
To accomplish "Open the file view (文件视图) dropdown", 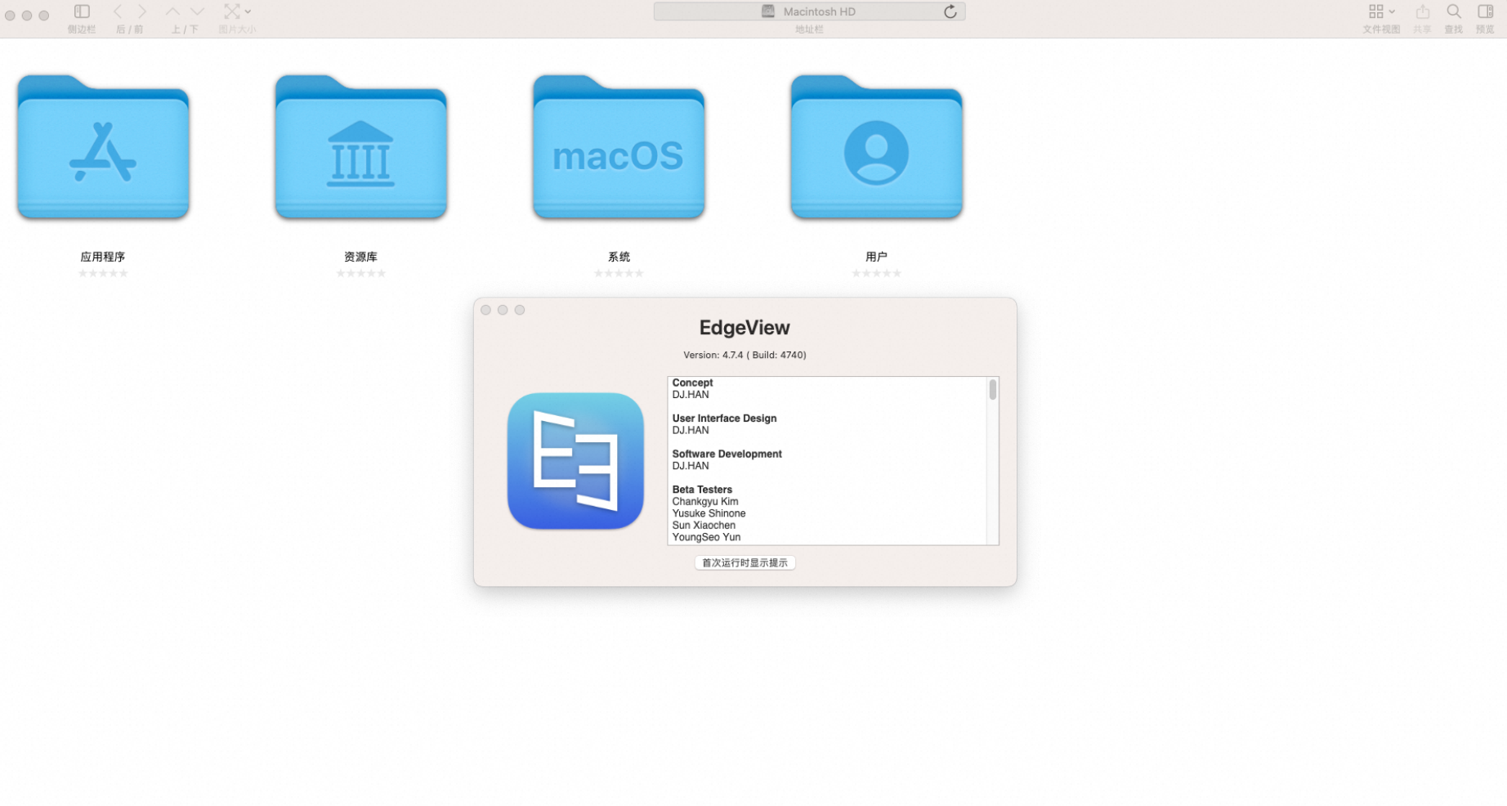I will 1381,11.
